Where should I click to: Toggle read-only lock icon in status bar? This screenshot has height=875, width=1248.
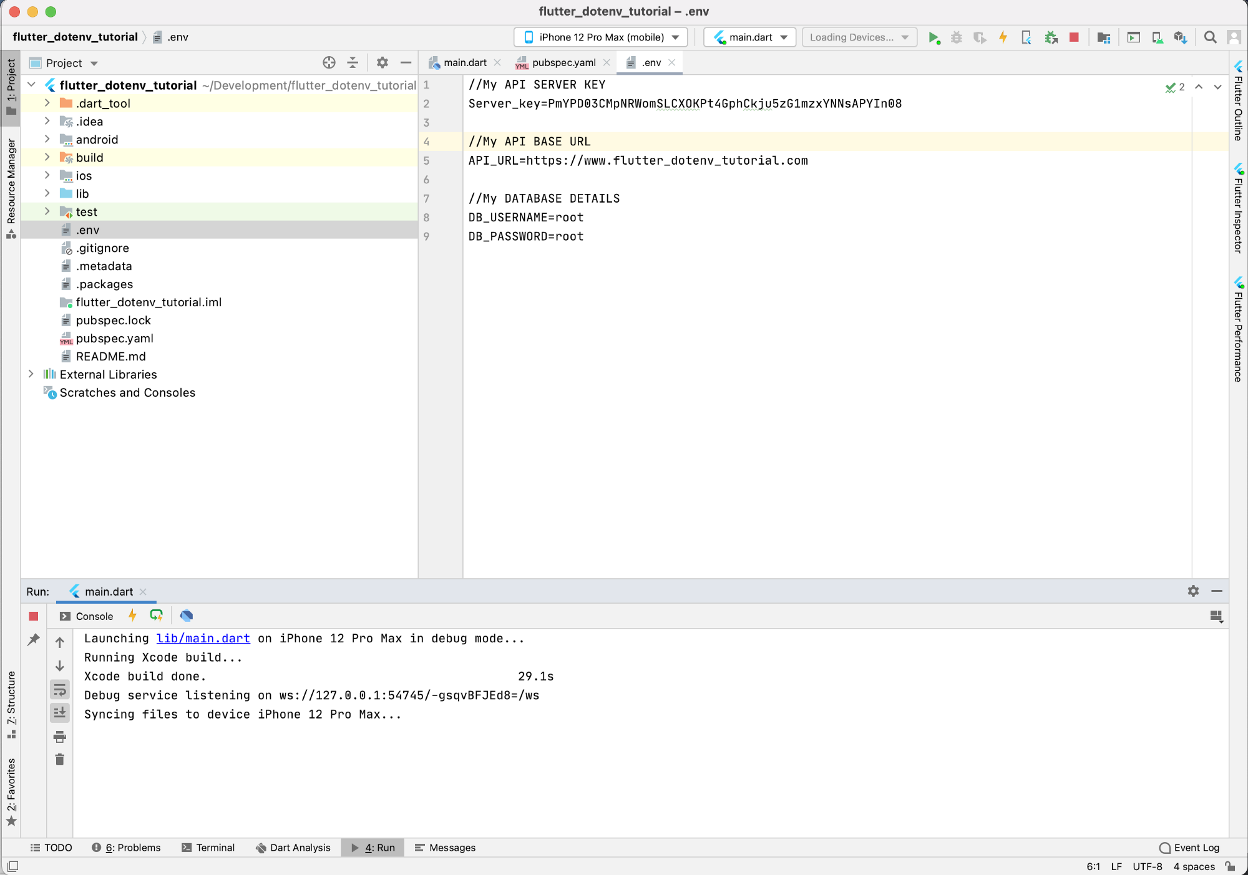tap(1230, 866)
